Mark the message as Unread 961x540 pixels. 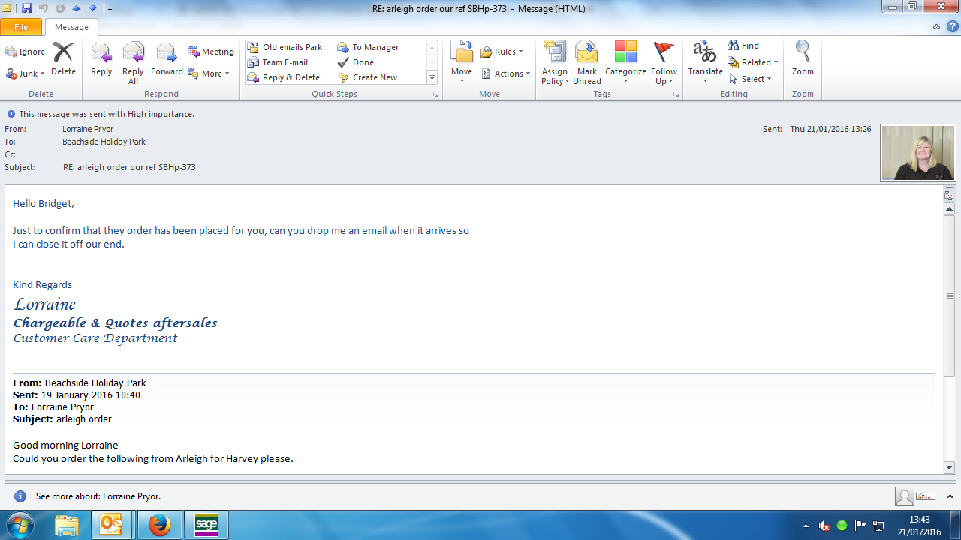[x=587, y=63]
